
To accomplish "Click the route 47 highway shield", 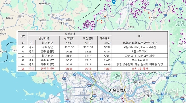I will pos(165,15).
